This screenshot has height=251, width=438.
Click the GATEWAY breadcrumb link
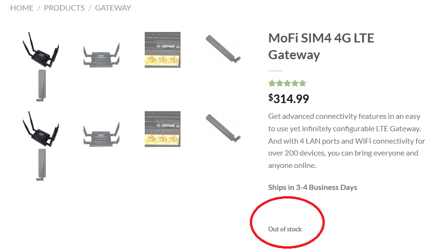[113, 8]
